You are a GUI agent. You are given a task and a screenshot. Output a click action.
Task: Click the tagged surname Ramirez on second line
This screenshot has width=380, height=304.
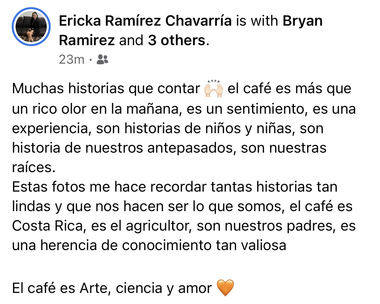[x=87, y=40]
